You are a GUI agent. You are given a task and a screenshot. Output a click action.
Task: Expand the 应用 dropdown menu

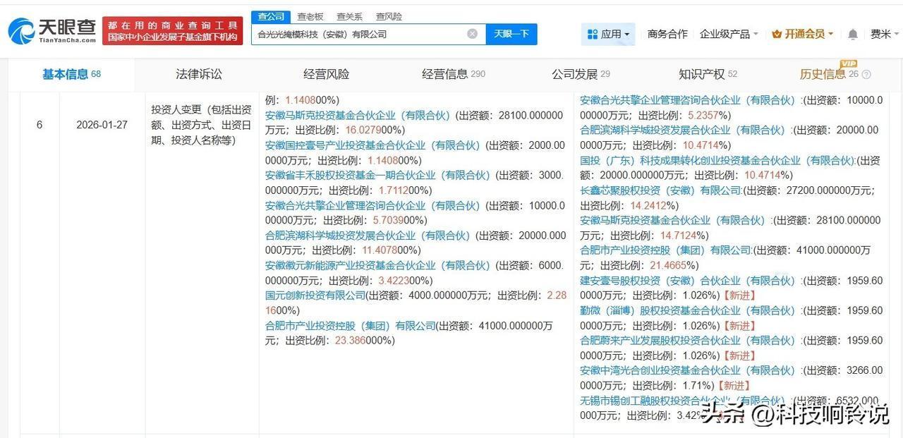(608, 34)
